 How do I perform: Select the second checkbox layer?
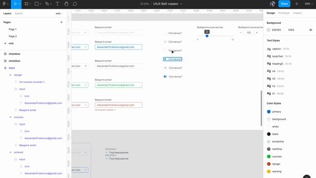[x=14, y=61]
